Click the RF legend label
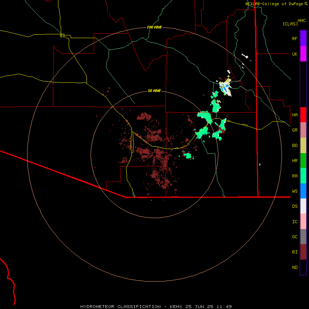The height and width of the screenshot is (309, 309). (295, 38)
